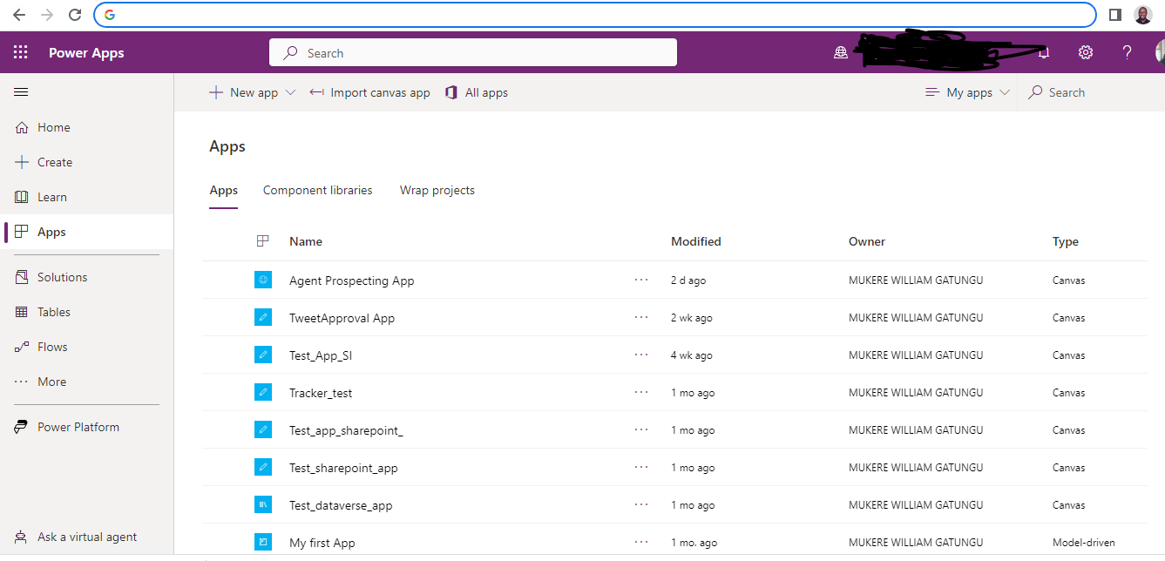Open more options for TweetApproval App
Screen dimensions: 1165x561
(642, 317)
